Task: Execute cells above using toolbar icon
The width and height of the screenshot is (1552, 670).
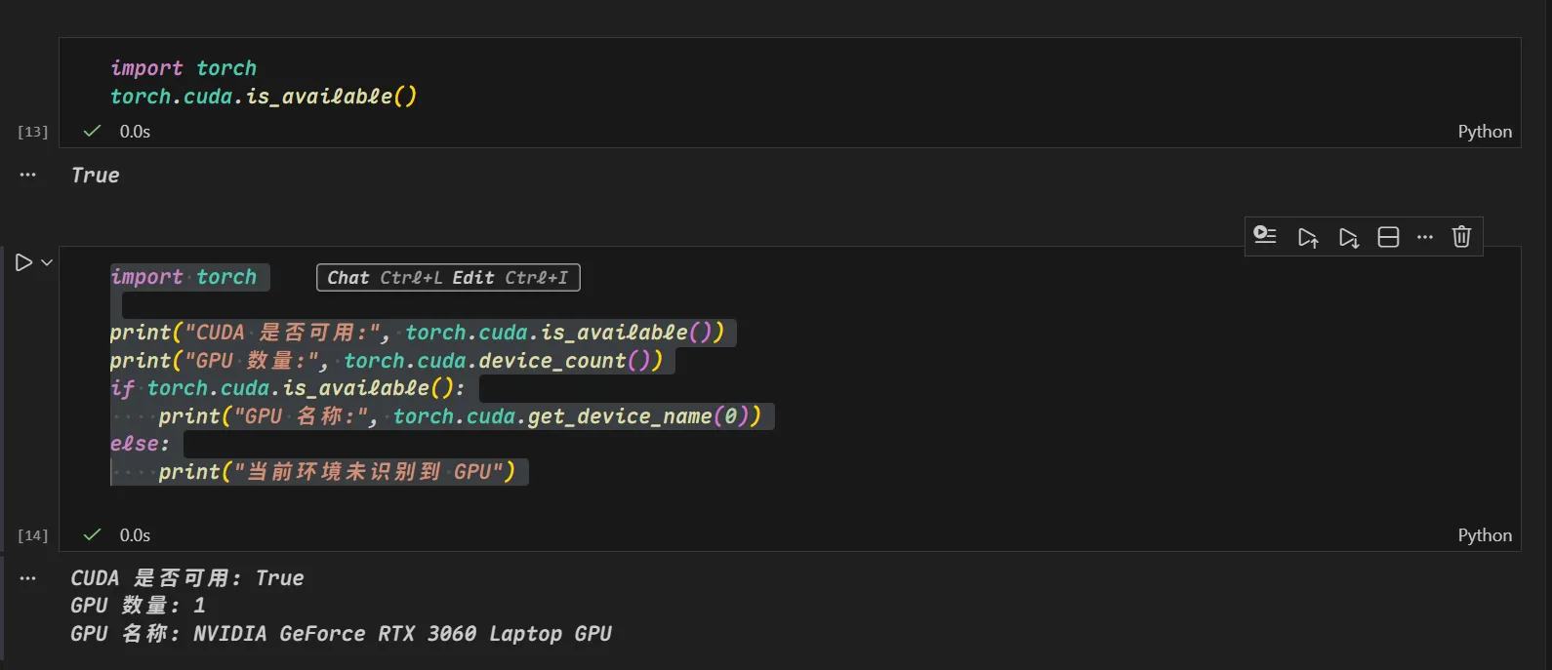Action: point(1308,237)
